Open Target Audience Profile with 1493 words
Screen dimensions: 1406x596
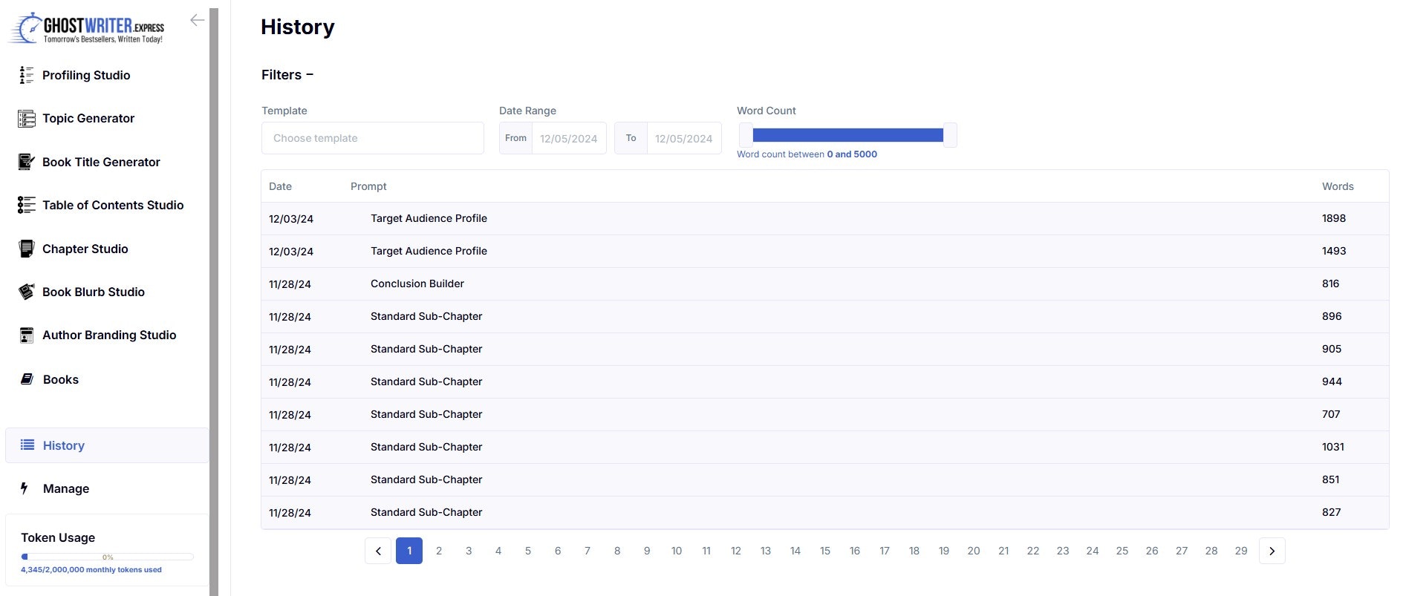pyautogui.click(x=825, y=252)
